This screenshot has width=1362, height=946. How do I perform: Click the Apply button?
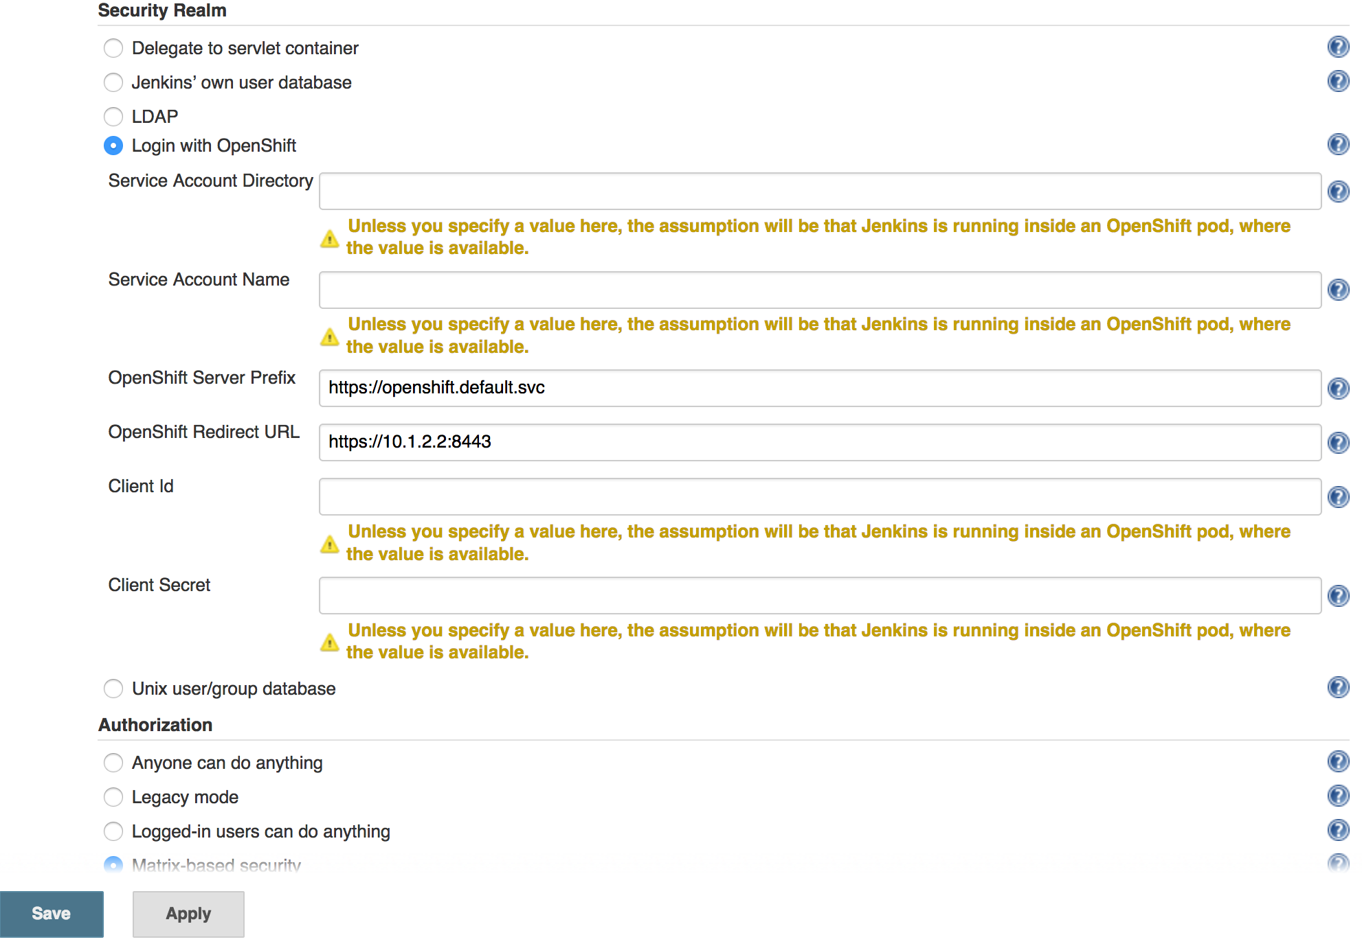tap(188, 913)
